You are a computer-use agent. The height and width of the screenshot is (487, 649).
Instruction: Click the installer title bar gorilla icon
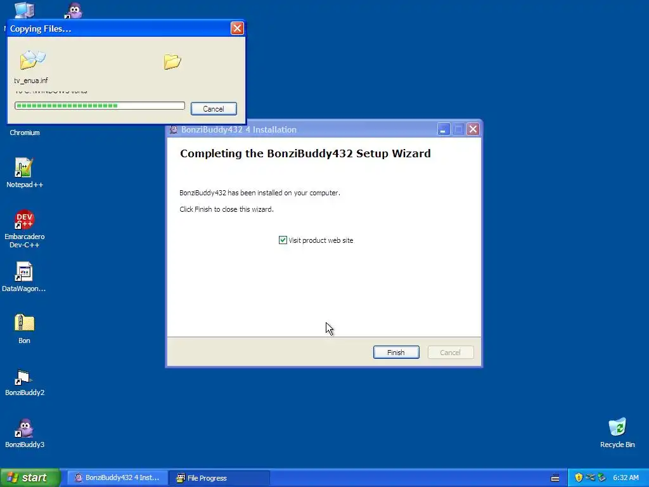coord(174,129)
